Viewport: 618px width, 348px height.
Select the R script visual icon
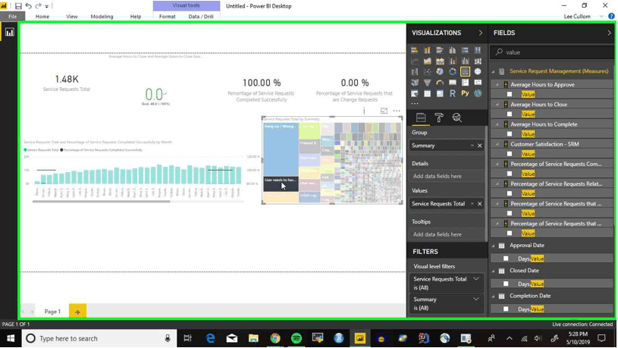453,94
